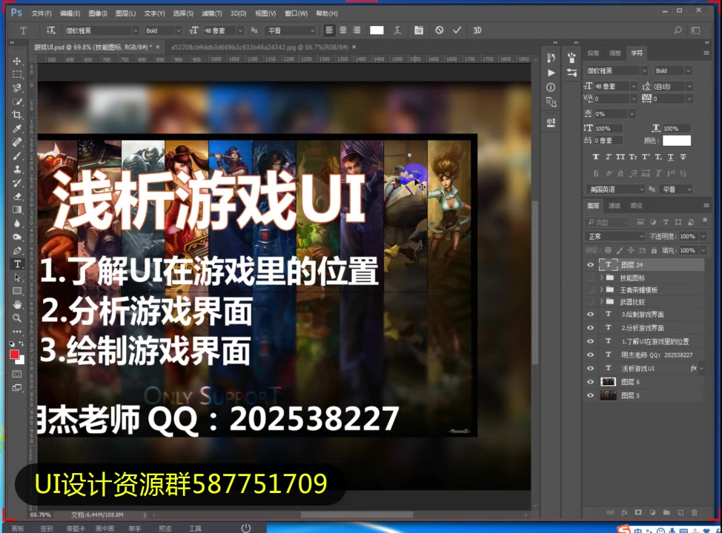Expand the 王者荣耀模板 layer group

tap(601, 289)
